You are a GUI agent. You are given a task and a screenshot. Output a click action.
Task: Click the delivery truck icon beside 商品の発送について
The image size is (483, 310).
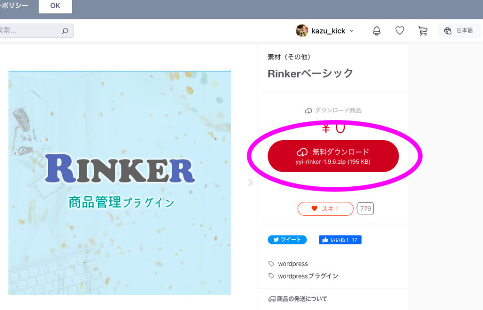point(272,299)
